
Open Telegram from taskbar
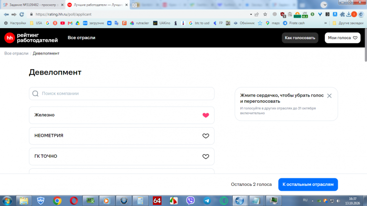click(207, 201)
